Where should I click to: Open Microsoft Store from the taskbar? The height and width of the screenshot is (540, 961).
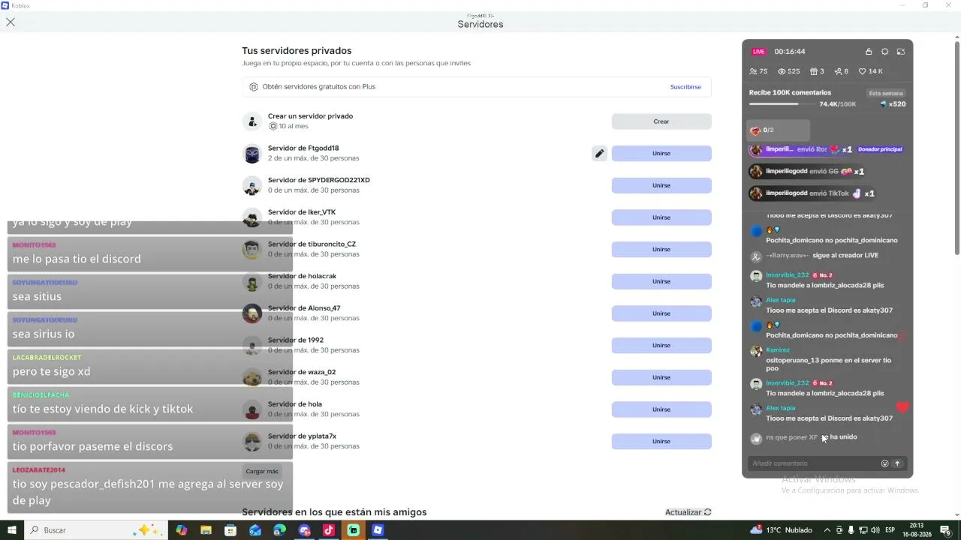[x=230, y=530]
